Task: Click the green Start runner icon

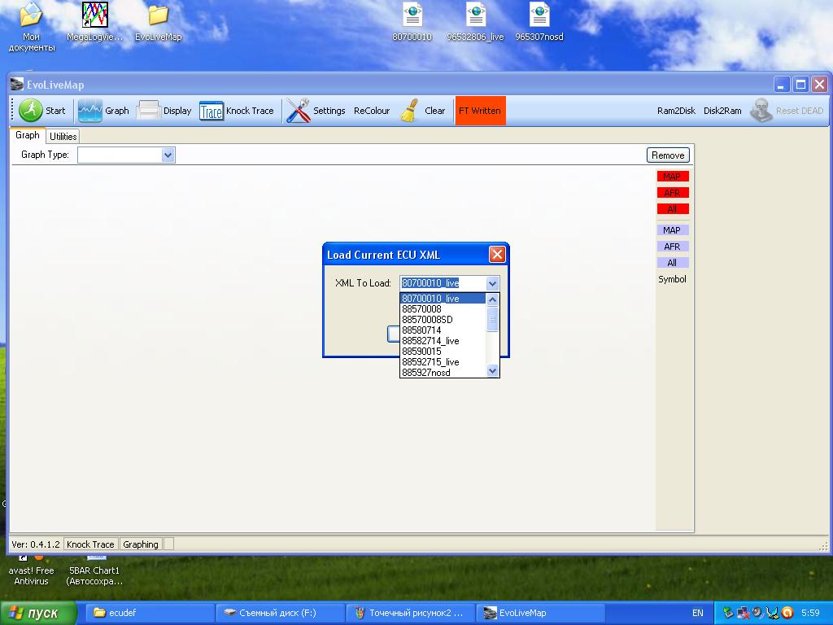Action: tap(31, 111)
